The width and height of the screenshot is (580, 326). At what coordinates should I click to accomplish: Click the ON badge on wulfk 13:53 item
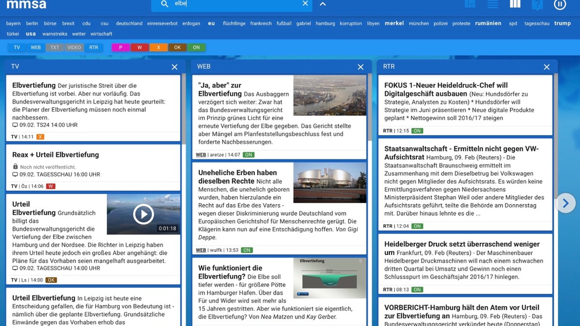tap(246, 250)
